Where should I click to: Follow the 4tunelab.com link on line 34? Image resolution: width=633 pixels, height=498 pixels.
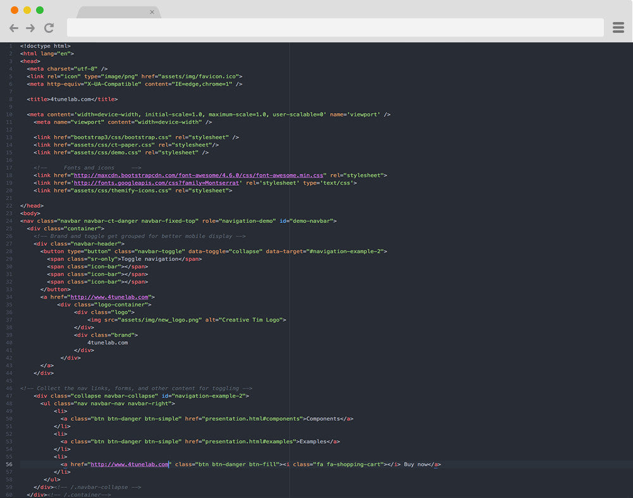(109, 297)
